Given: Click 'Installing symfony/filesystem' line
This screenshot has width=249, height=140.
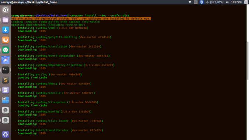Looking at the screenshot, I should pos(56,102).
